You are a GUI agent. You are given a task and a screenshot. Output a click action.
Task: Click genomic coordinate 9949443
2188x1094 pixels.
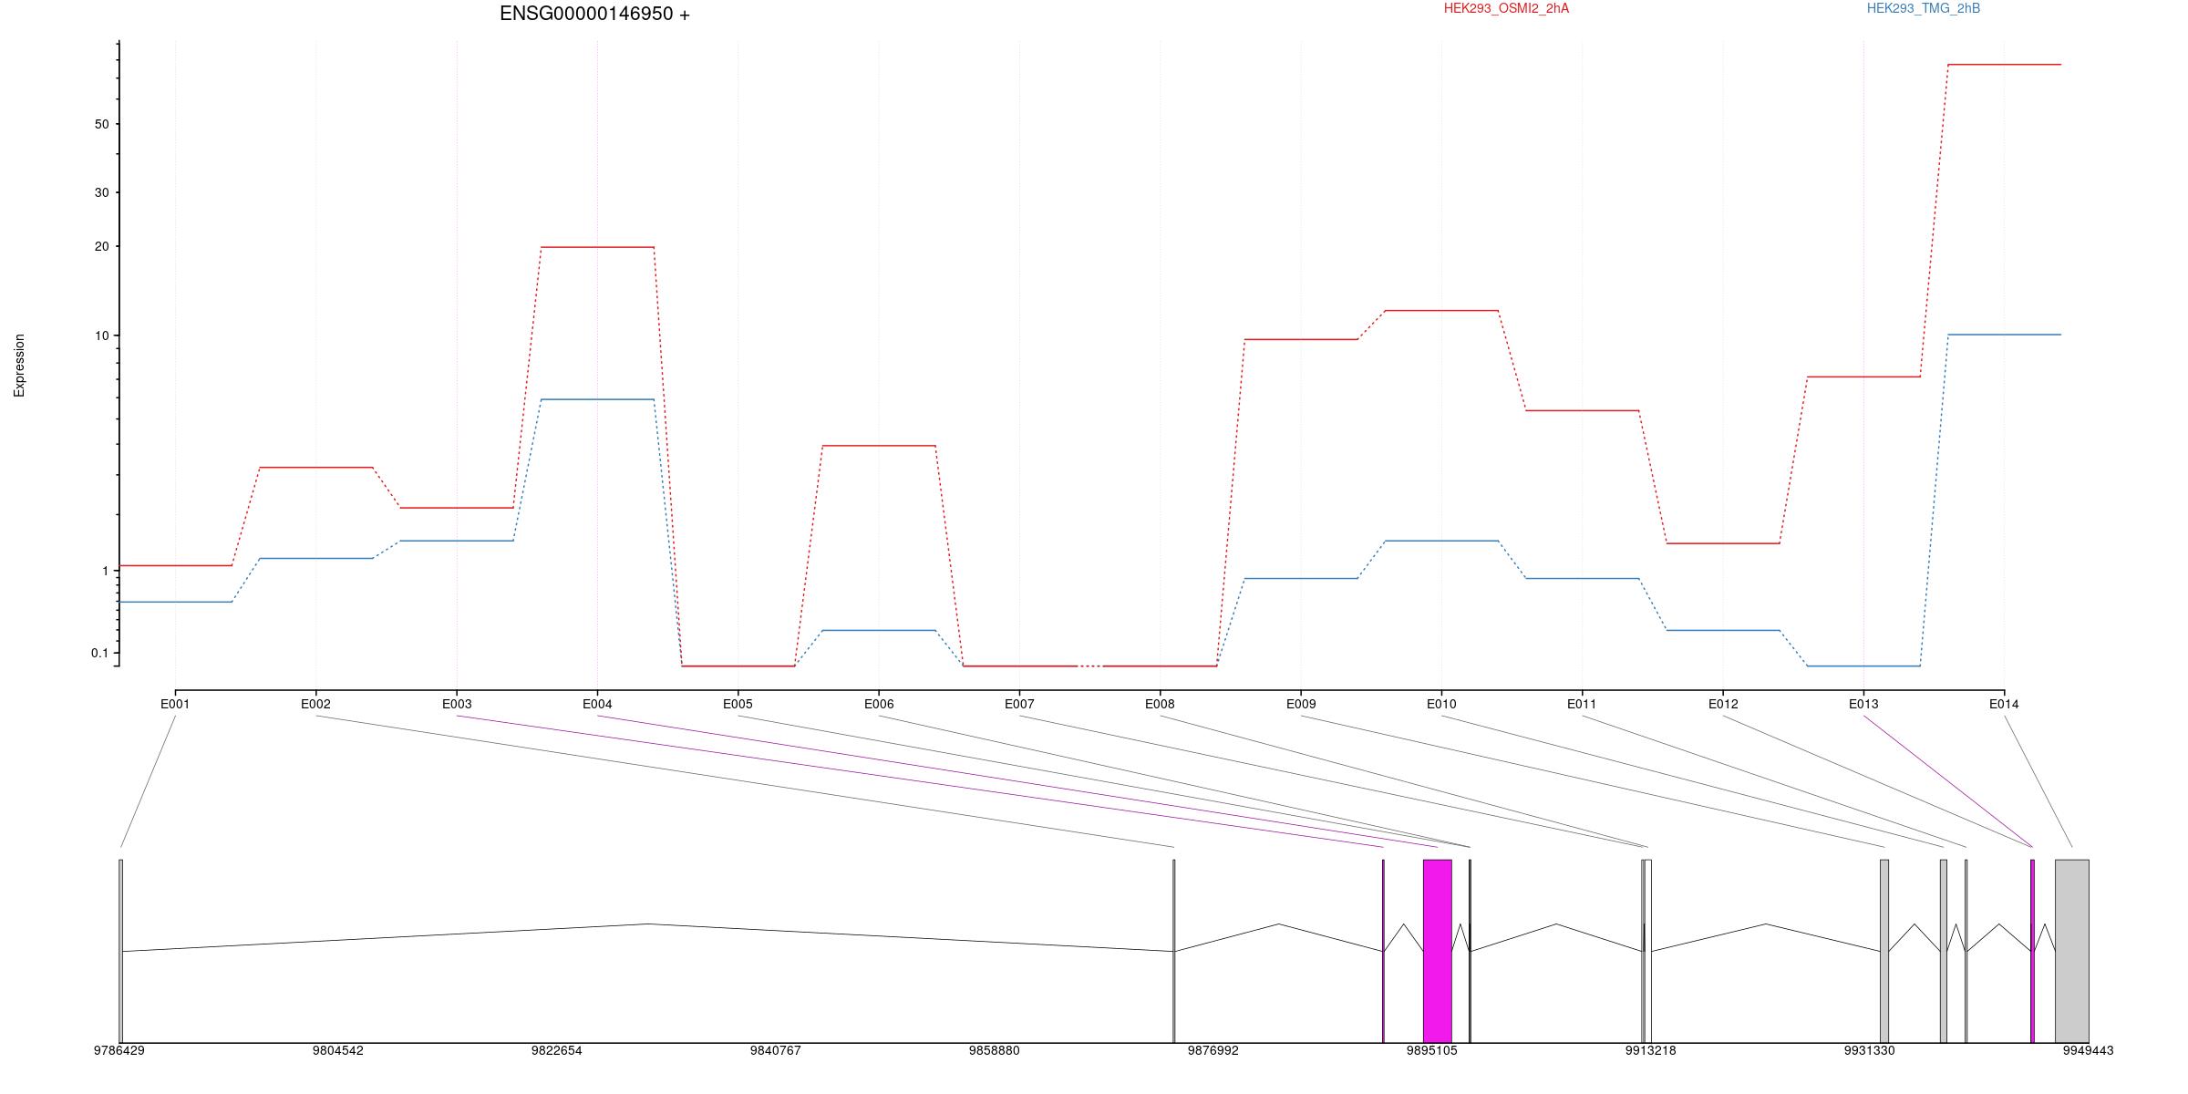pos(2089,1050)
